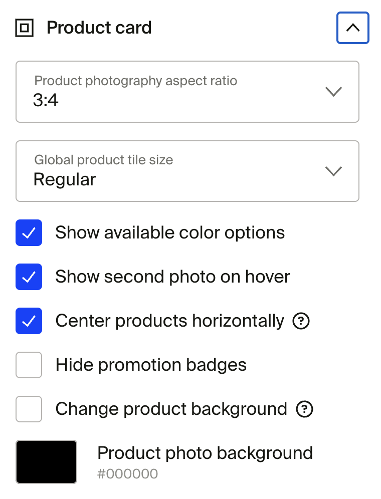
Task: Click the Product card section icon
Action: [x=25, y=28]
